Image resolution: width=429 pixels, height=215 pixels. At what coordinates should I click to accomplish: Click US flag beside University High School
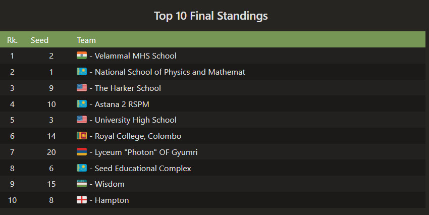[82, 120]
